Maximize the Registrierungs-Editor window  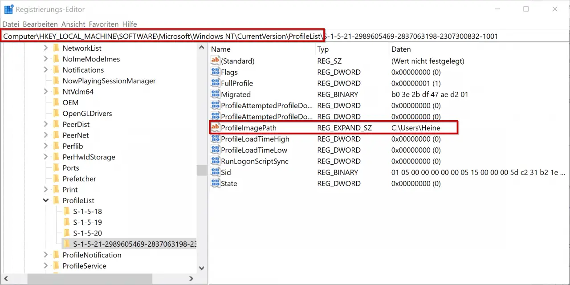526,9
